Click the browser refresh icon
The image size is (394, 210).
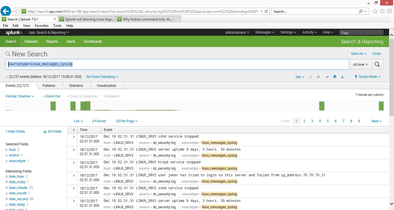pos(267,12)
